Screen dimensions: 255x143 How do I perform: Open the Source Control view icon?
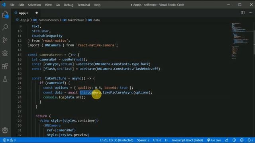pyautogui.click(x=5, y=40)
